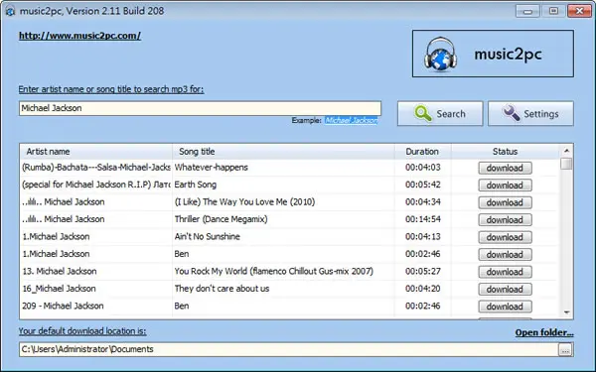The image size is (596, 372).
Task: Click song title 'Earth Song'
Action: [x=196, y=185]
